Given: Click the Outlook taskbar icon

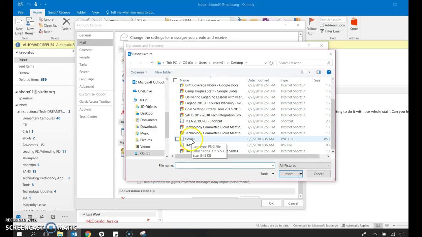Looking at the screenshot, I should 74,234.
